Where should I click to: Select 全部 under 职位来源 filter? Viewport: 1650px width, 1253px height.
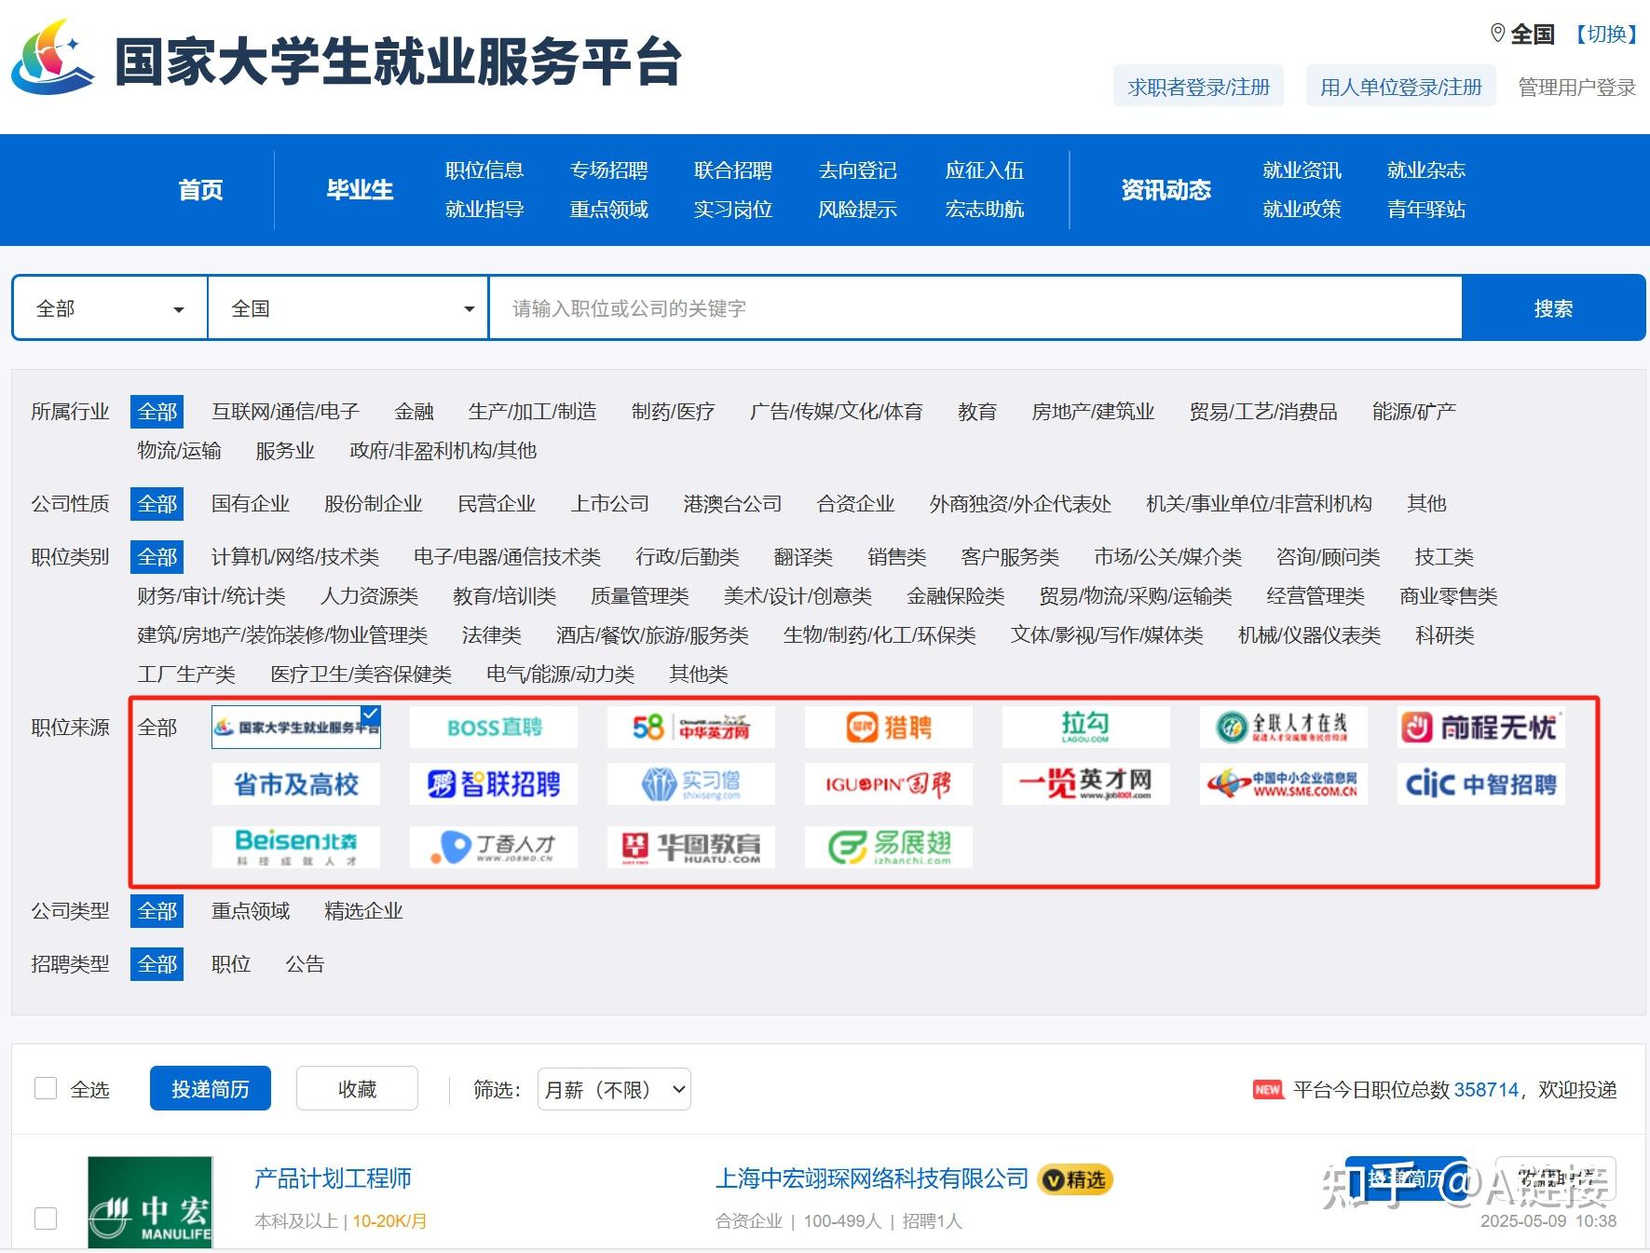[x=157, y=728]
